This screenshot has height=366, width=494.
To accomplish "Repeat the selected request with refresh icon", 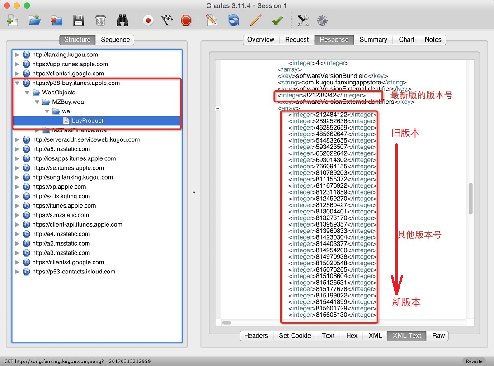I will (x=234, y=21).
